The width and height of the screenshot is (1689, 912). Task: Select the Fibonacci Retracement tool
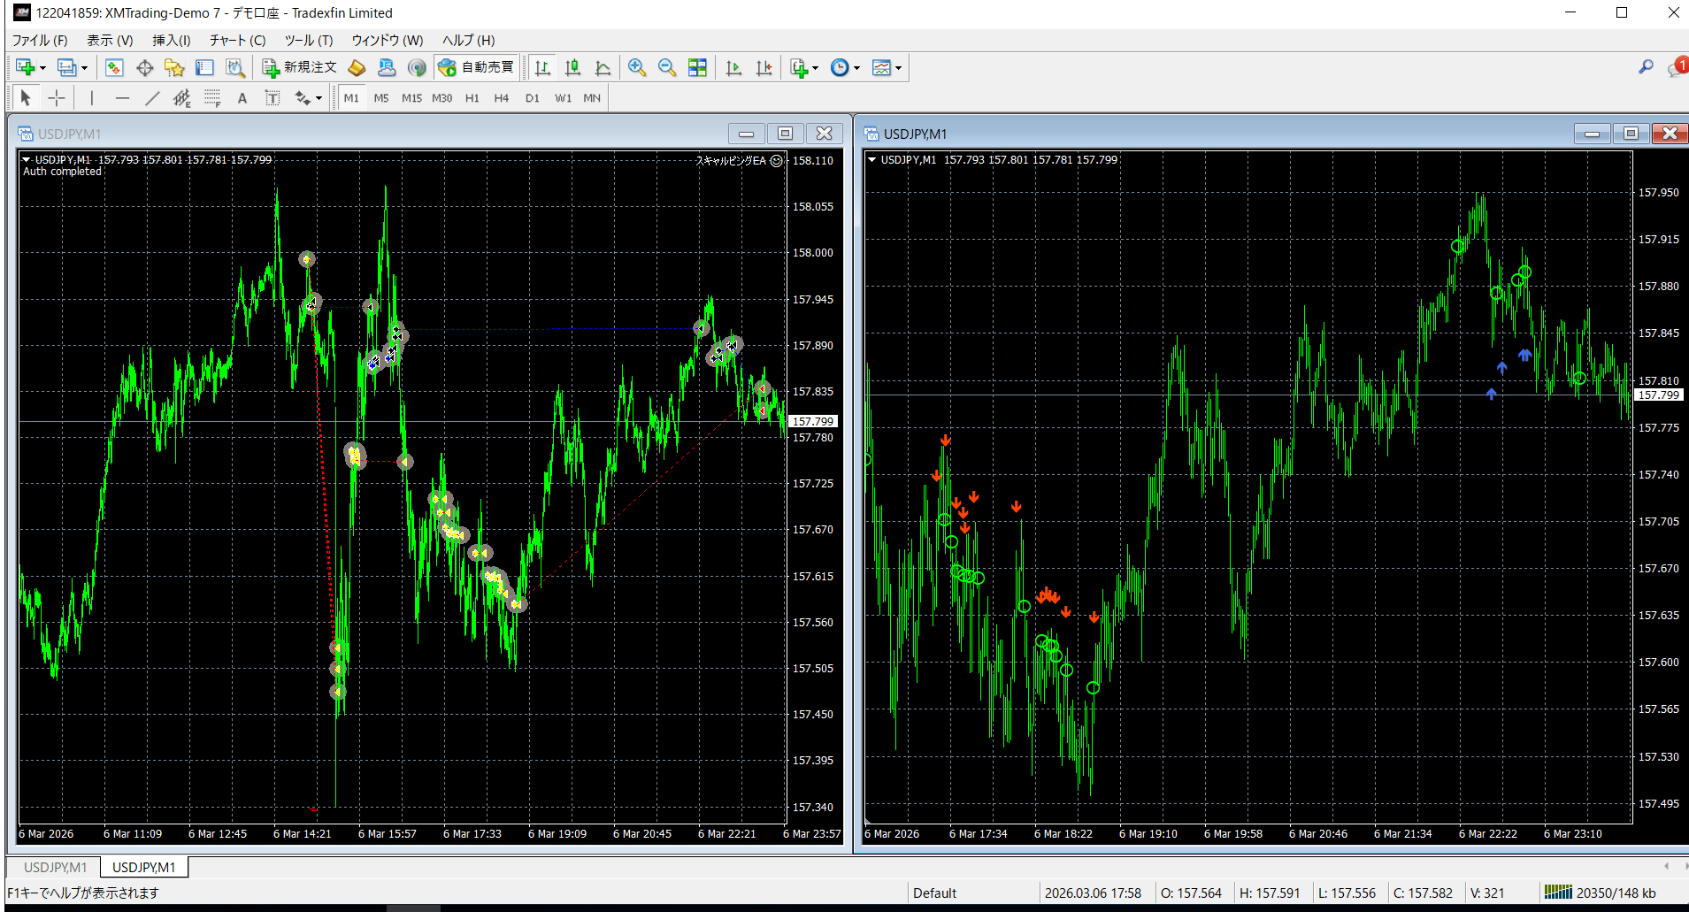click(x=212, y=97)
